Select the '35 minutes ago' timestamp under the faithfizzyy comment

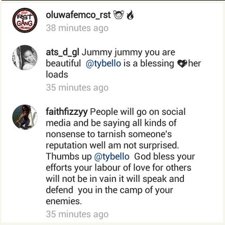(x=77, y=214)
